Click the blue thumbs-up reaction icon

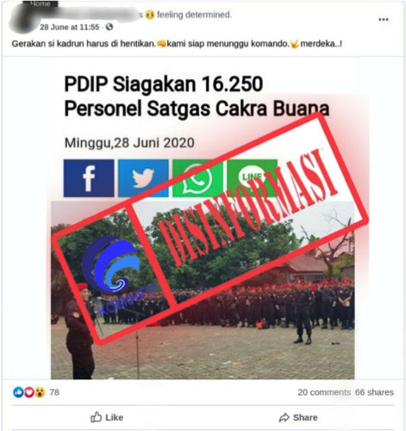[x=18, y=392]
